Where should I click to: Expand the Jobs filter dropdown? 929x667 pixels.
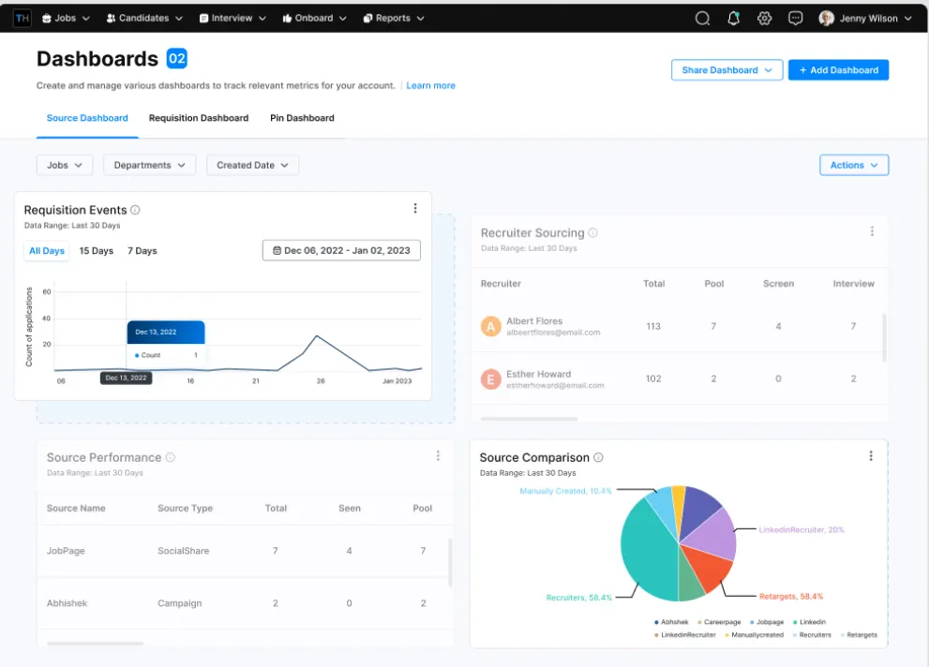65,165
